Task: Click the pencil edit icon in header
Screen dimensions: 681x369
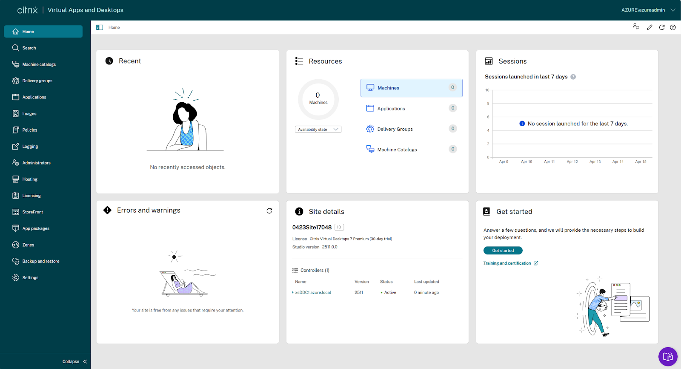Action: click(650, 27)
